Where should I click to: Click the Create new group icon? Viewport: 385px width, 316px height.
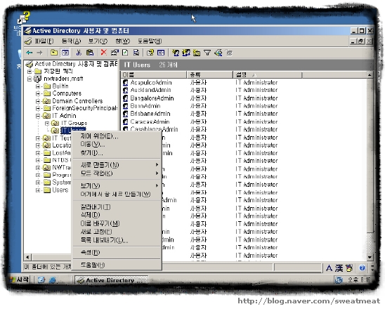pyautogui.click(x=186, y=53)
